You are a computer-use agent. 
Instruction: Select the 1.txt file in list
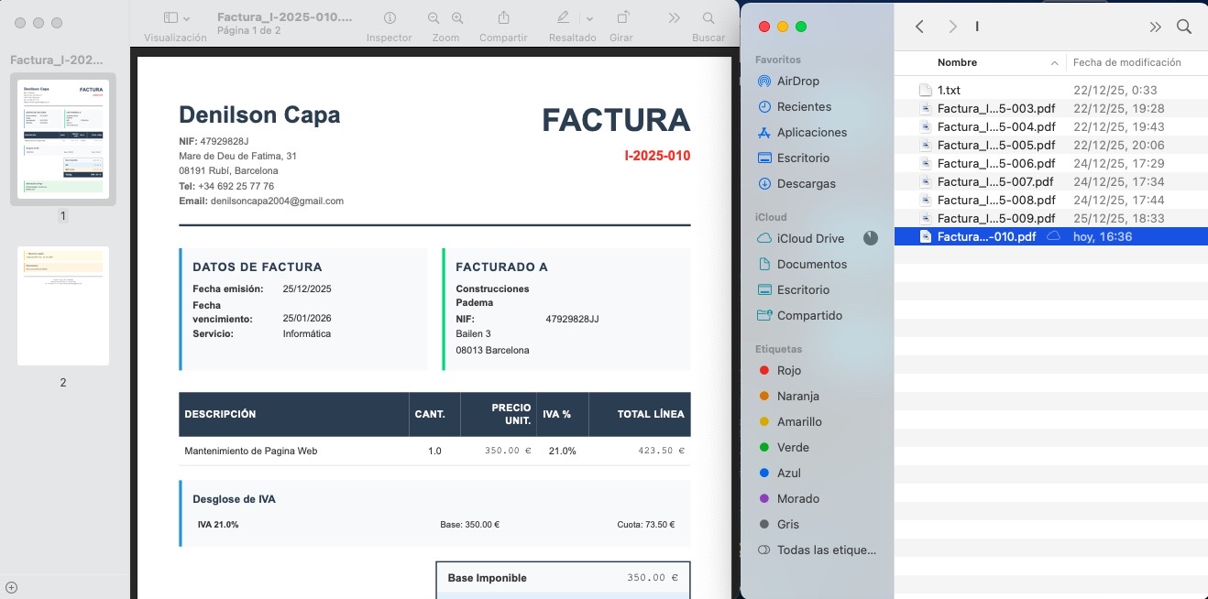coord(948,90)
